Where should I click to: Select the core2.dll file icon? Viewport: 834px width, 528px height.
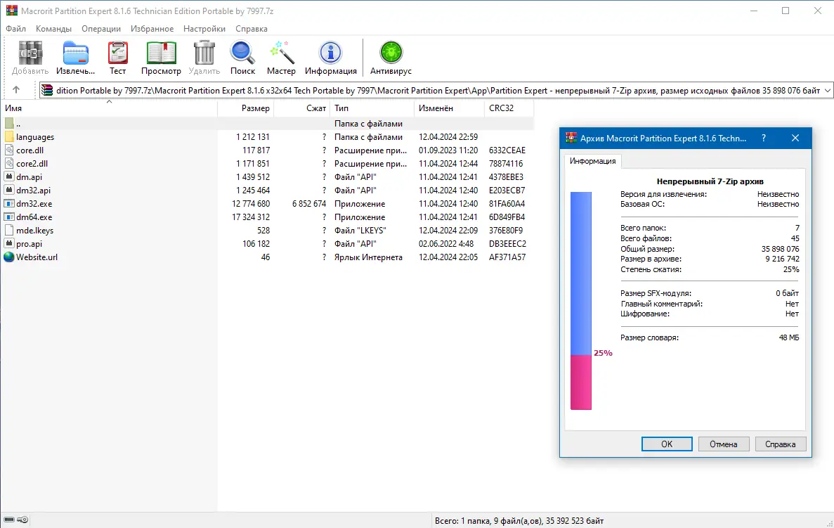point(9,163)
